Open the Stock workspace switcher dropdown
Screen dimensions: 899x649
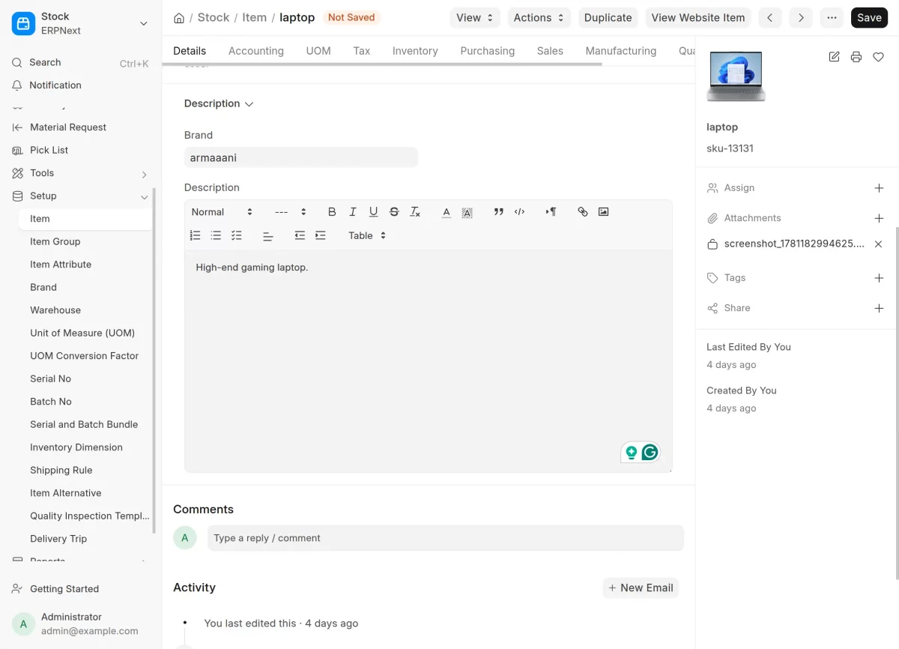[x=81, y=23]
